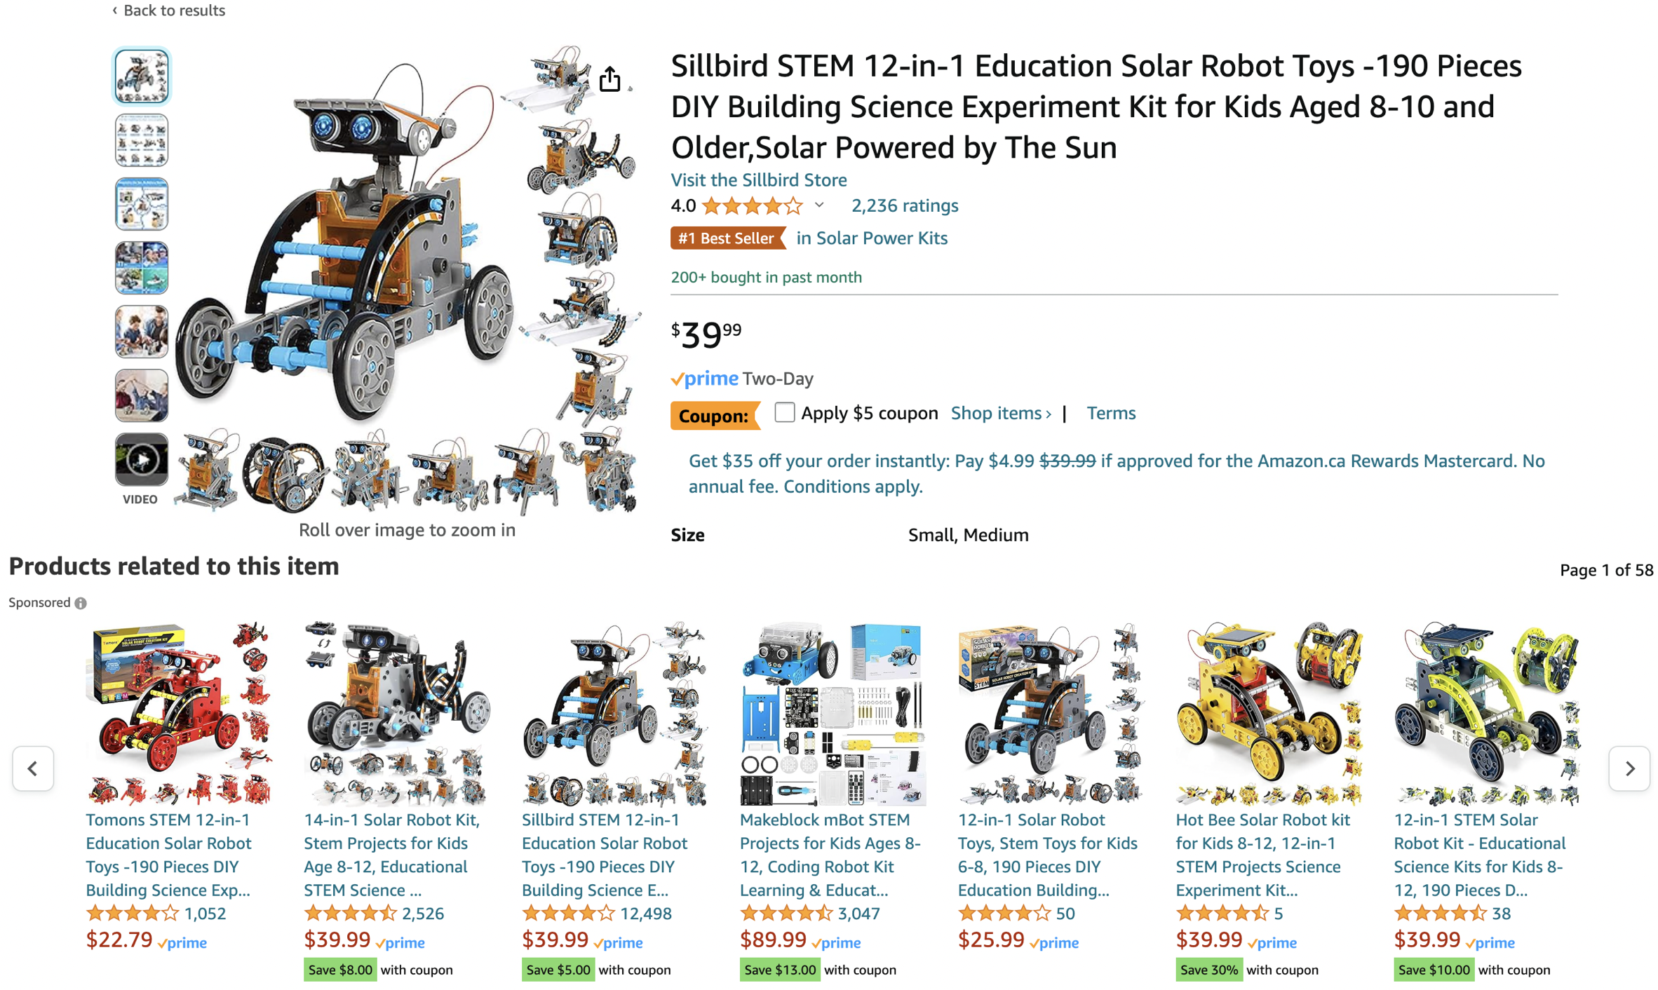Open the 2,236 ratings link
The height and width of the screenshot is (990, 1658).
904,205
